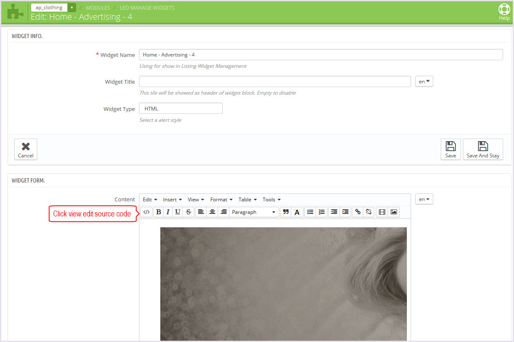Click the Save button
Image resolution: width=514 pixels, height=342 pixels.
coord(451,149)
